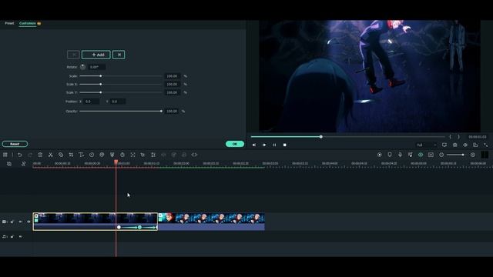493x277 pixels.
Task: Switch to the Preset tab
Action: (9, 23)
